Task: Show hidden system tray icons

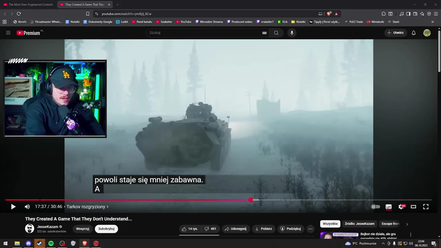Action: (383, 244)
